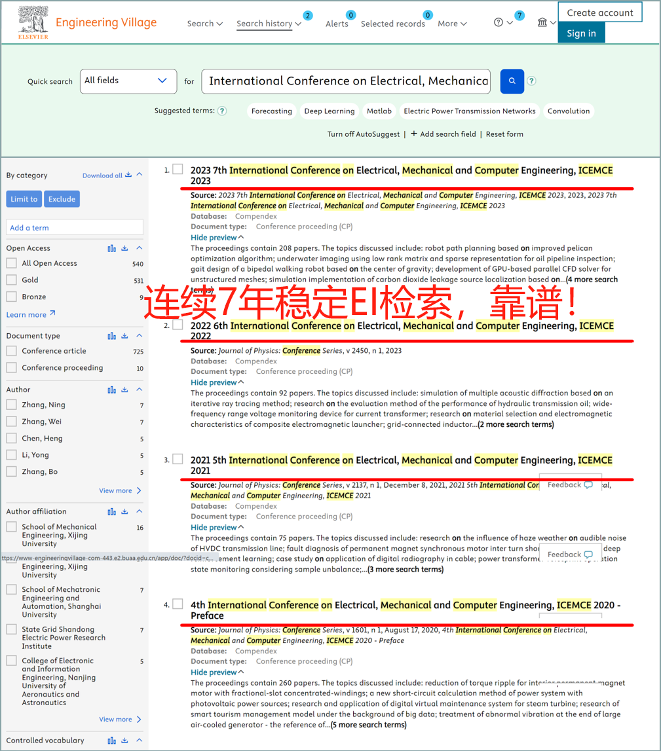The width and height of the screenshot is (661, 751).
Task: Show Author affiliation chart icon
Action: coord(111,511)
